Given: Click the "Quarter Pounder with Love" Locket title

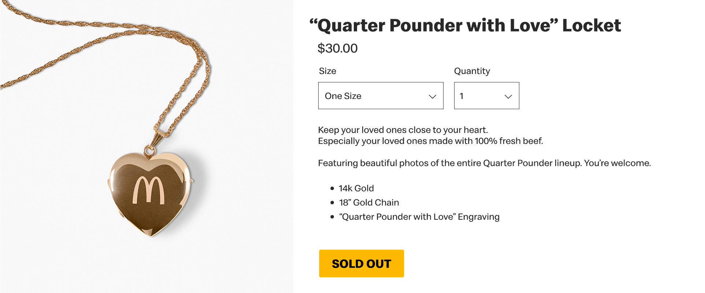Looking at the screenshot, I should (465, 26).
